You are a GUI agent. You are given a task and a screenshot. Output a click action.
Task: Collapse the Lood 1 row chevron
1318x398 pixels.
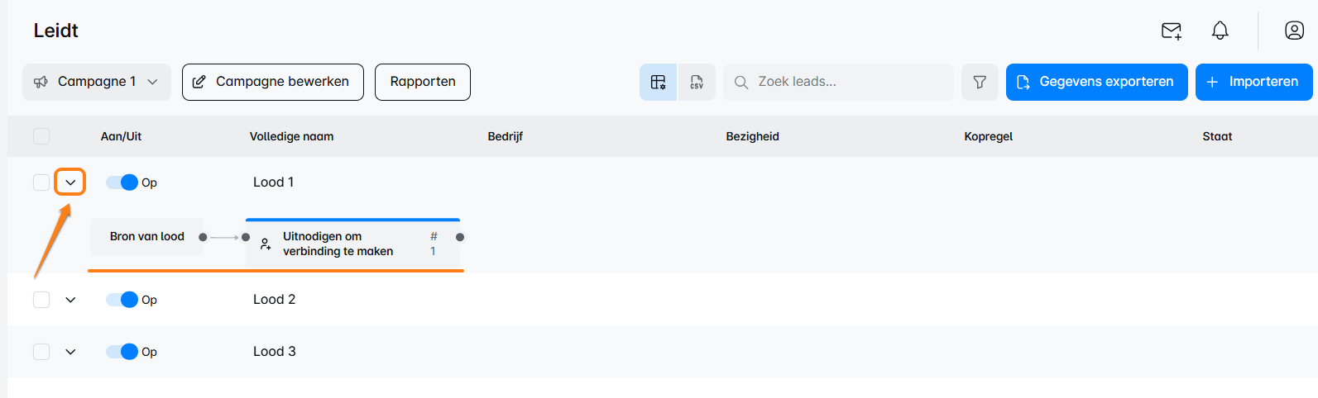point(70,182)
